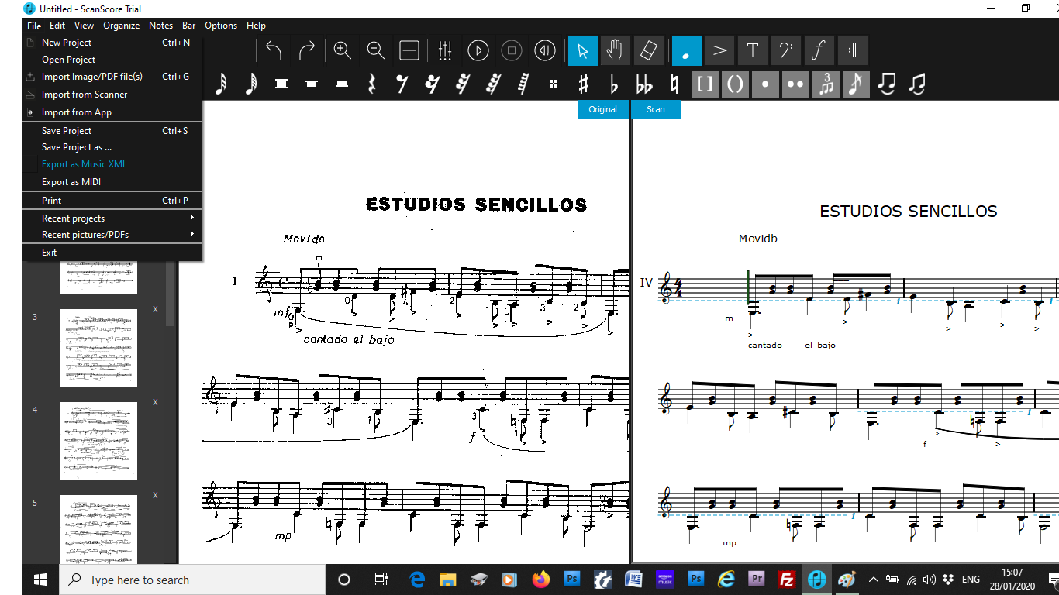Open the Notes menu
The width and height of the screenshot is (1059, 595).
point(161,26)
